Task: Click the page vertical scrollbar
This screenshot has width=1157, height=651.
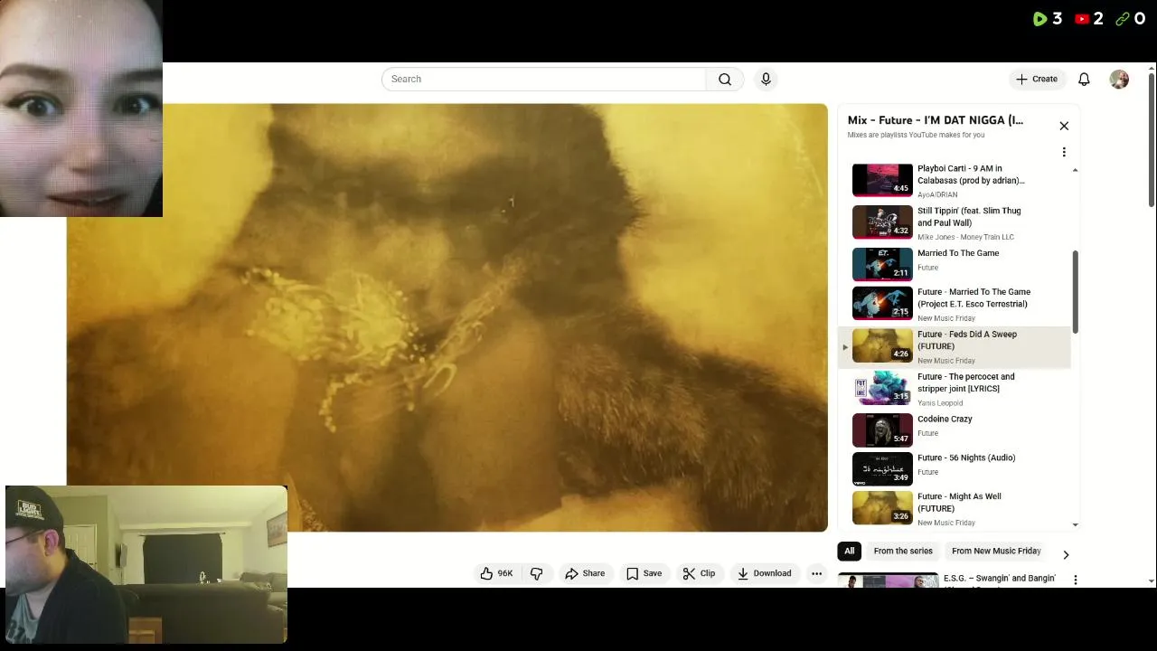Action: (x=1151, y=140)
